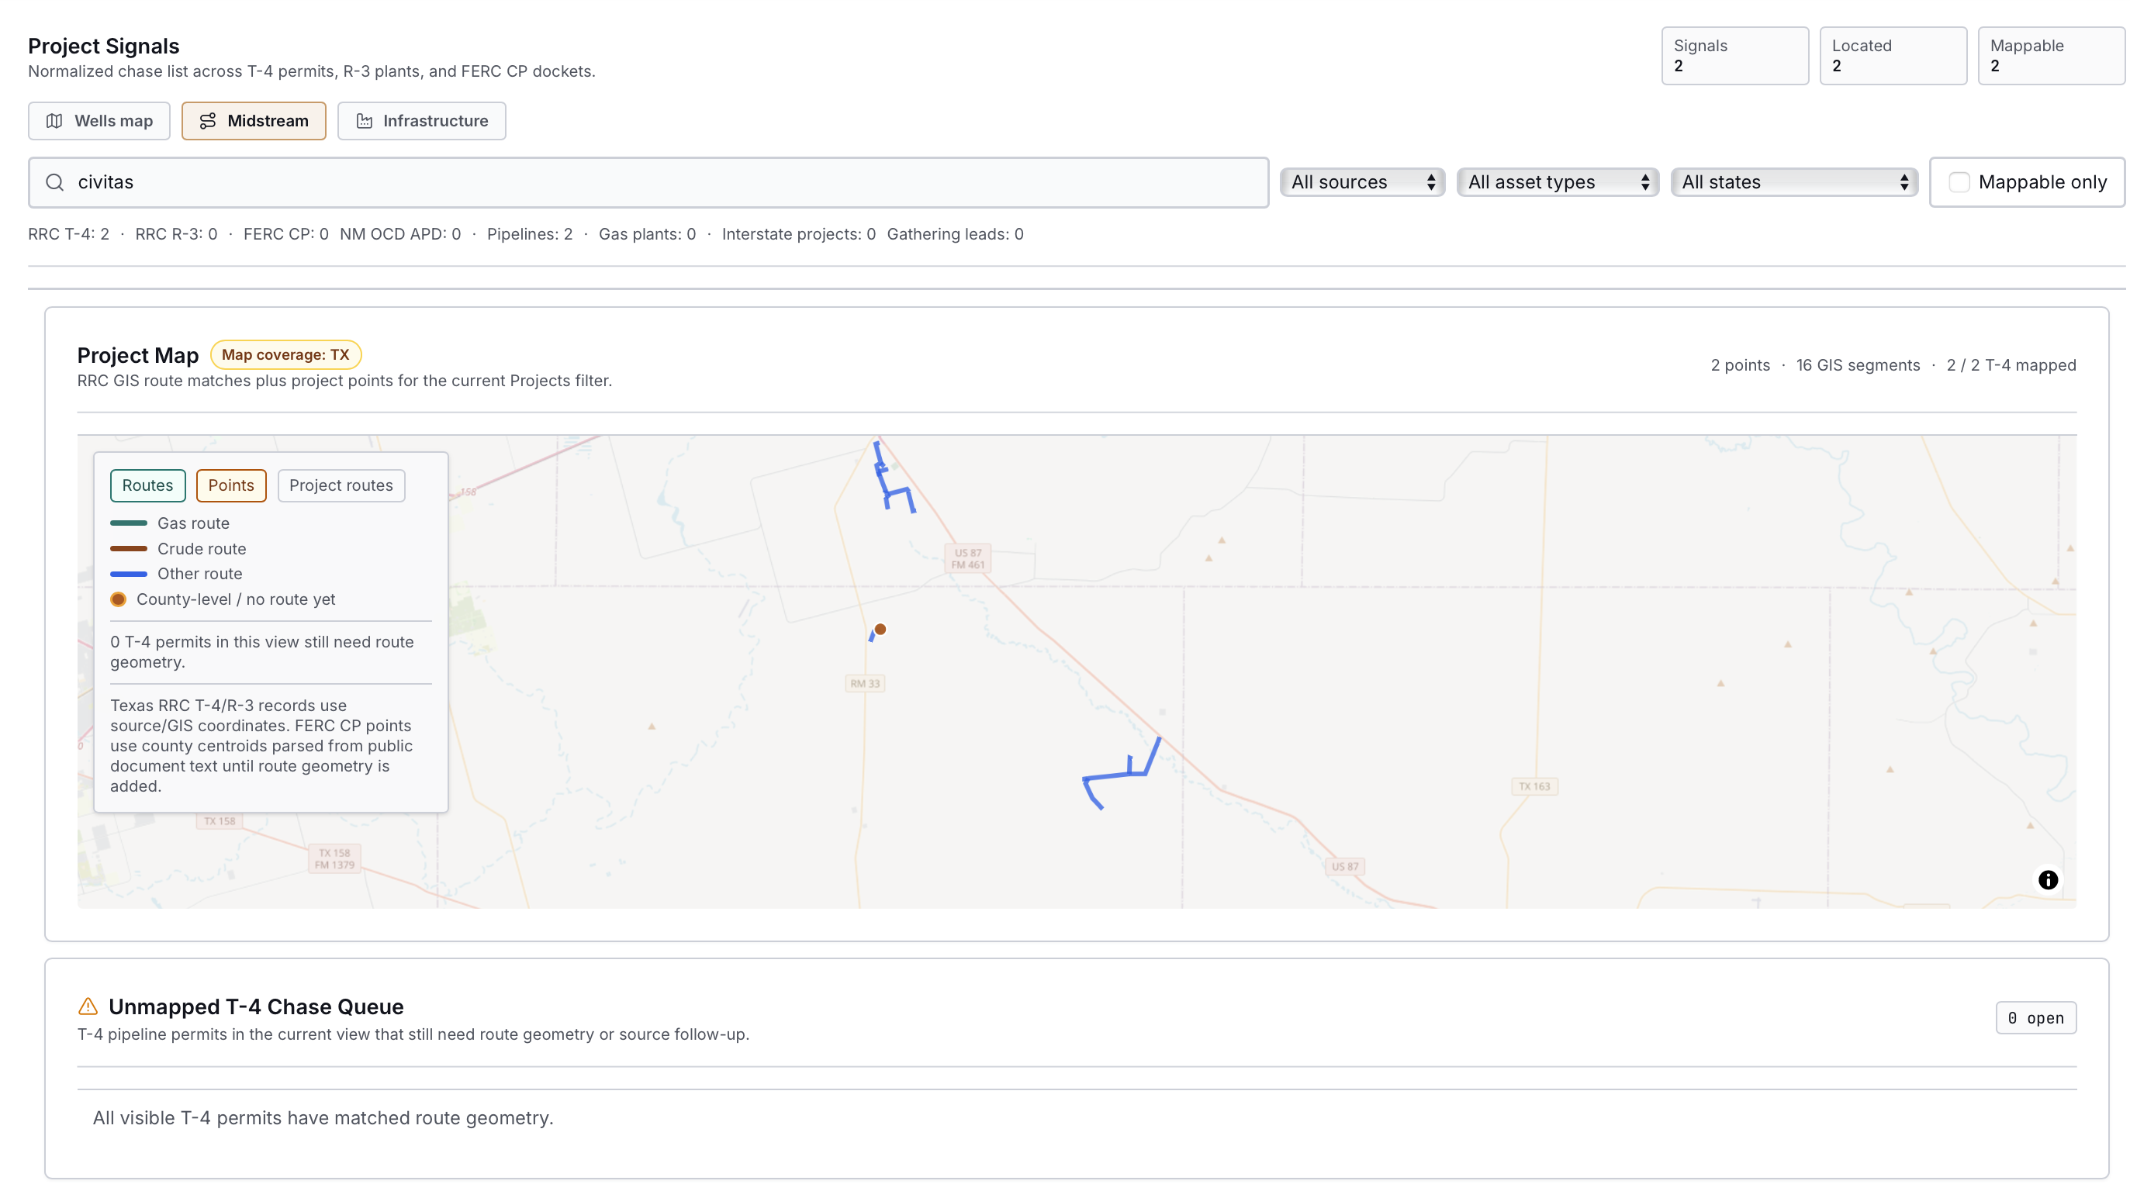Click the map icon in the Wells map tab

(x=54, y=121)
